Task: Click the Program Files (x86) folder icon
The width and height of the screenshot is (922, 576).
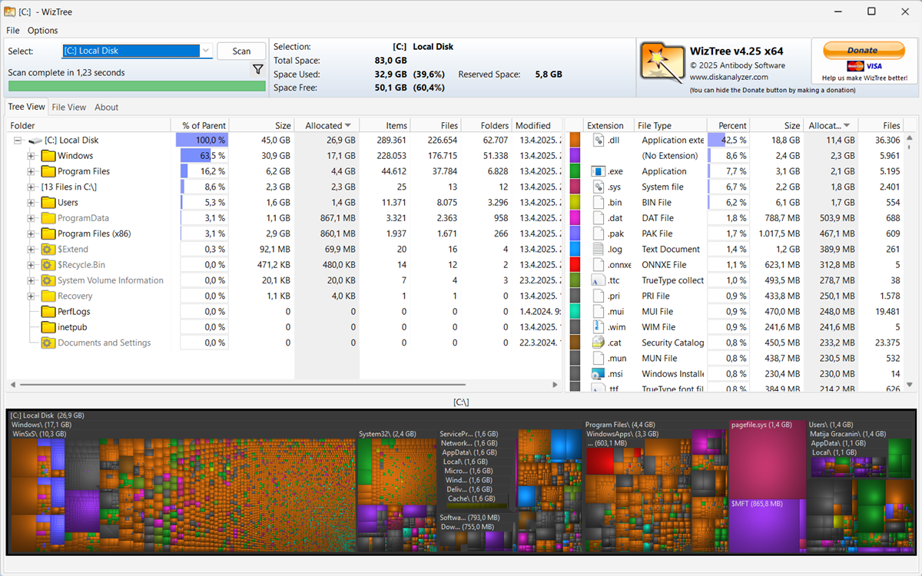Action: coord(48,233)
